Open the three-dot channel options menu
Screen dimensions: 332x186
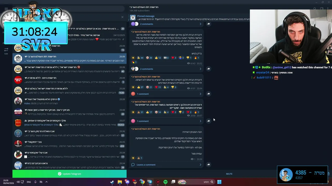tap(328, 9)
